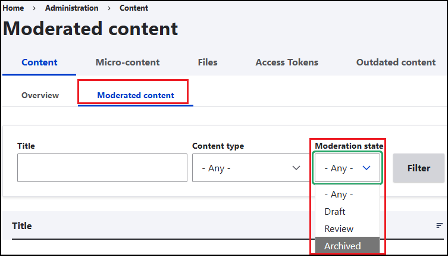Viewport: 448px width, 257px height.
Task: Click the Filter button
Action: pyautogui.click(x=419, y=168)
